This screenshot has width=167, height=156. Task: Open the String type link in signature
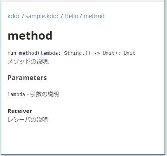[73, 53]
